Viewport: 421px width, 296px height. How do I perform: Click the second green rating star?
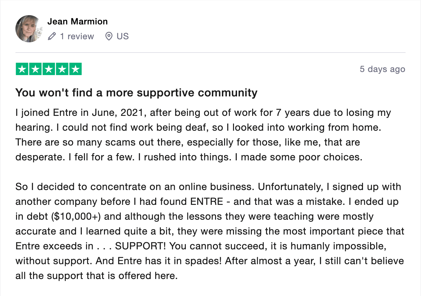pyautogui.click(x=35, y=69)
